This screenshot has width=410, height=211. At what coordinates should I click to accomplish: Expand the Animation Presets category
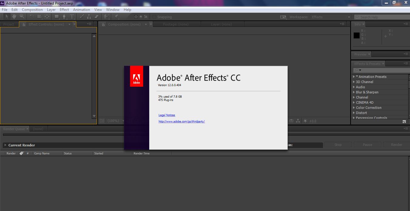(354, 77)
